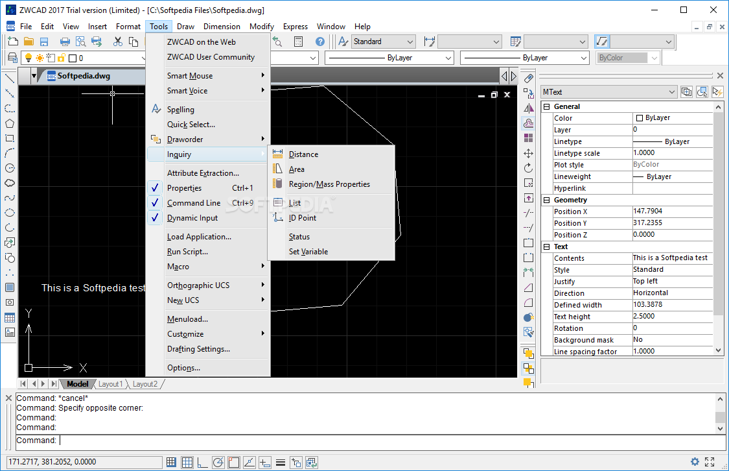This screenshot has height=471, width=729.
Task: Collapse the Text properties section
Action: point(547,247)
